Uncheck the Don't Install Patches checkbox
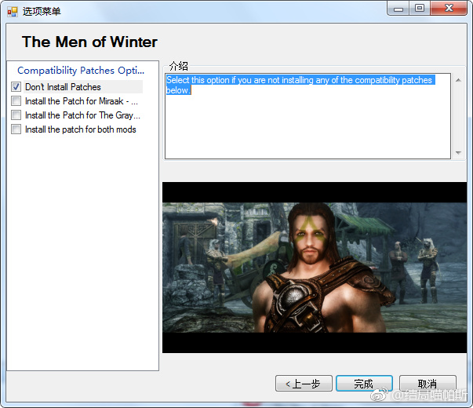 coord(16,87)
